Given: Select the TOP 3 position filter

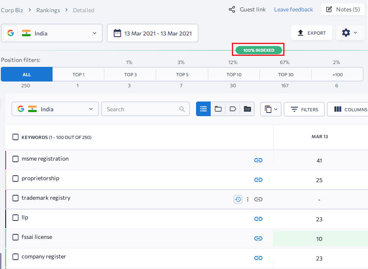Looking at the screenshot, I should tap(130, 75).
